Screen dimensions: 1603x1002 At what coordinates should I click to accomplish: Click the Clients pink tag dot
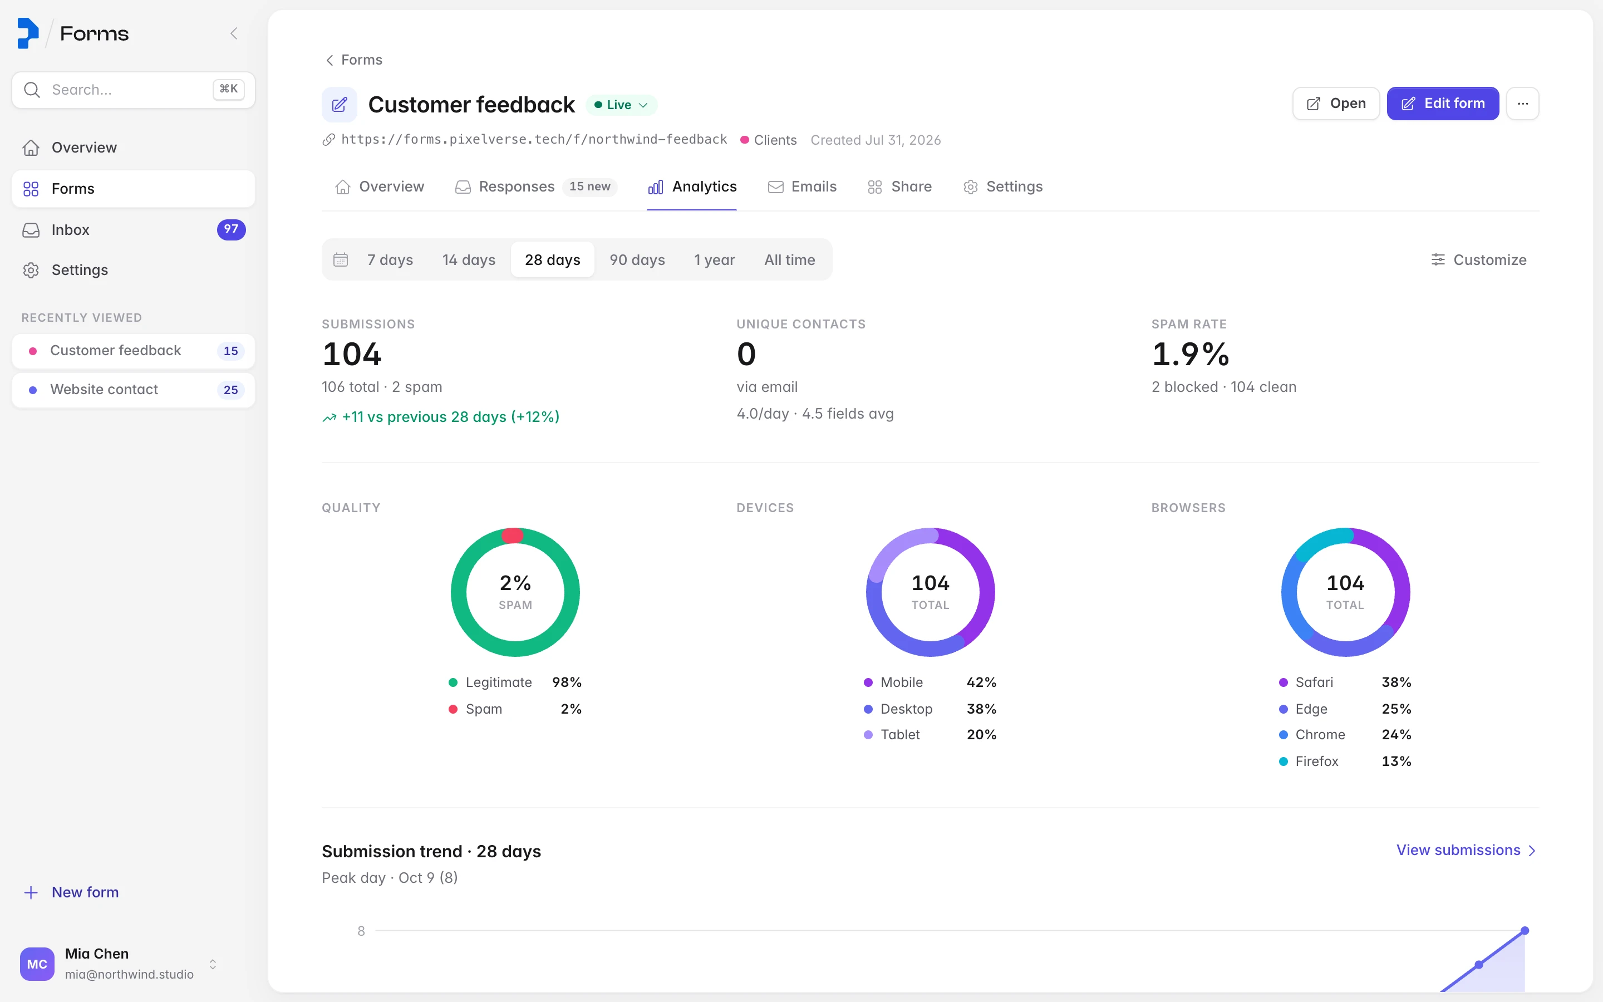point(745,140)
